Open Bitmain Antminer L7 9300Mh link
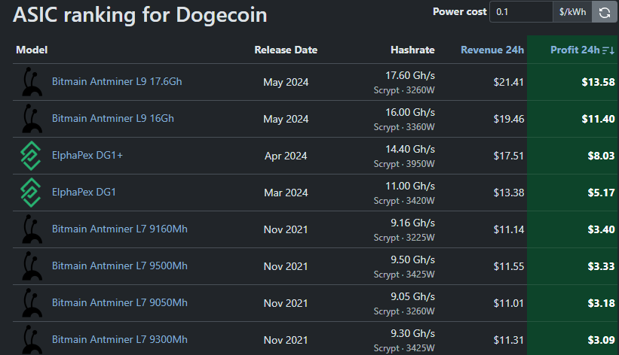 [120, 340]
